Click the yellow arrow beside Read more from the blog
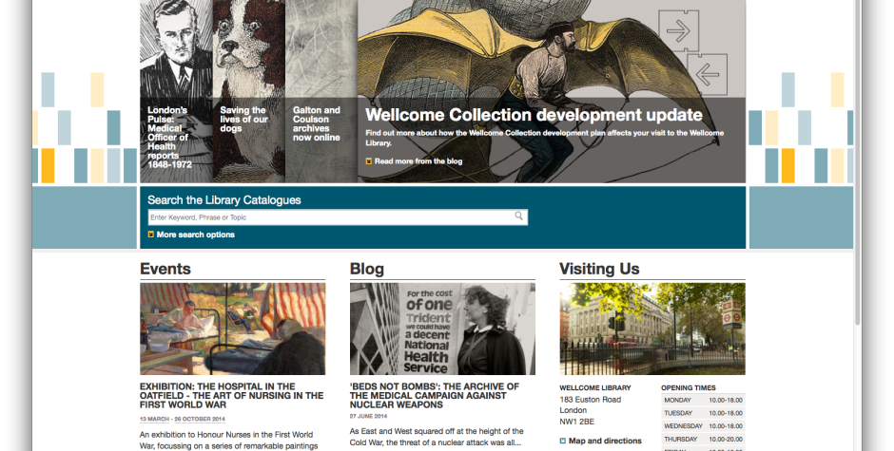The width and height of the screenshot is (894, 451). (369, 161)
